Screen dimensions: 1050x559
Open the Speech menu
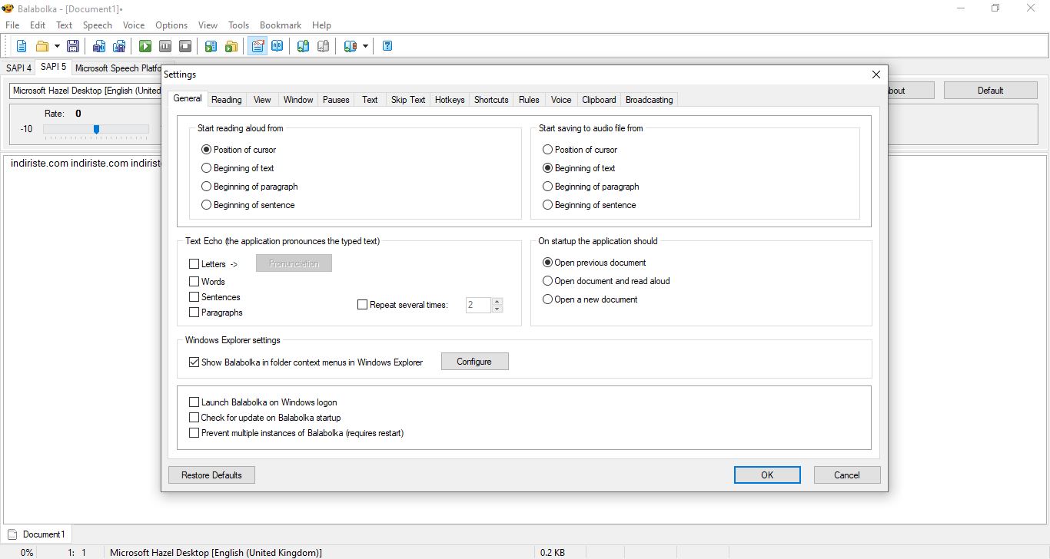98,25
